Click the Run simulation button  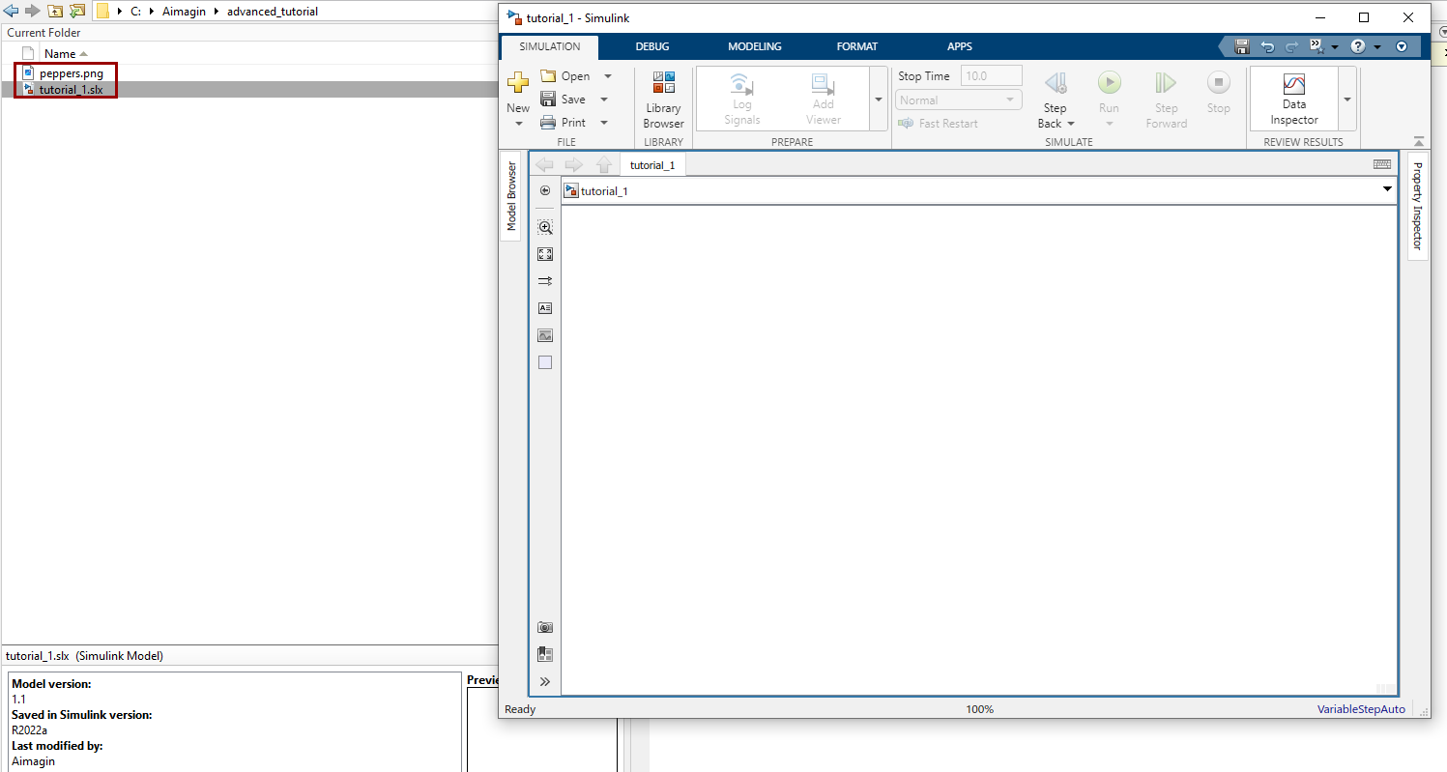click(1109, 83)
